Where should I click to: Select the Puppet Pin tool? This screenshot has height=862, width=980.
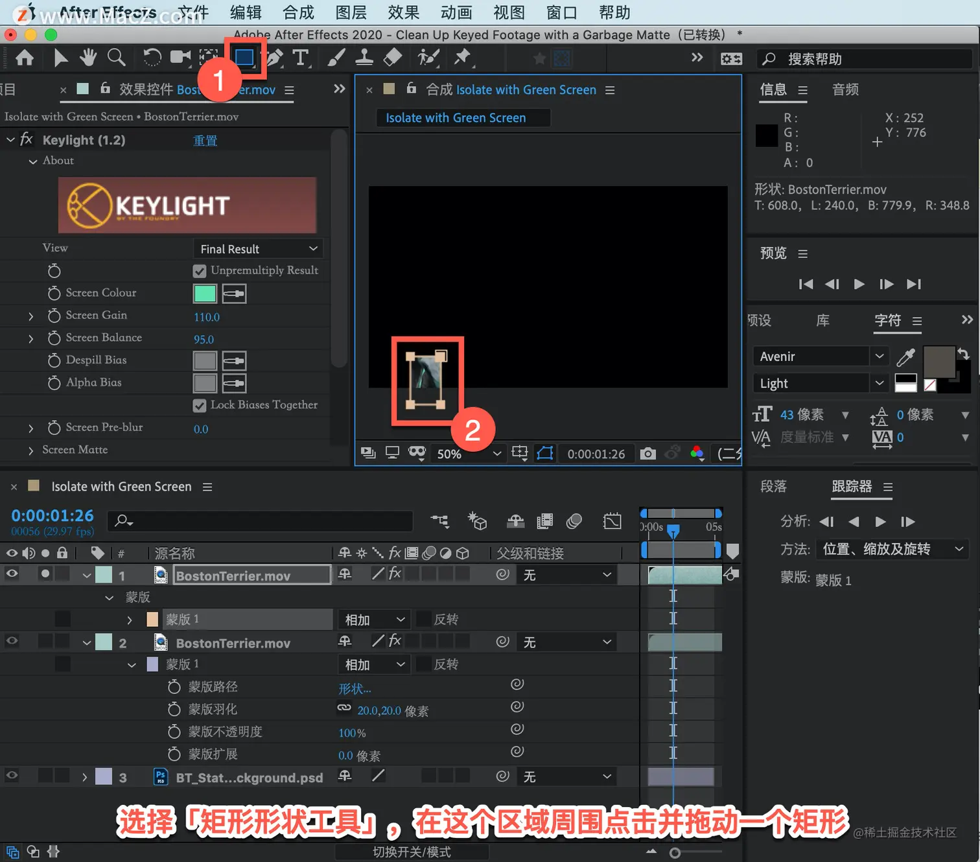[x=463, y=58]
